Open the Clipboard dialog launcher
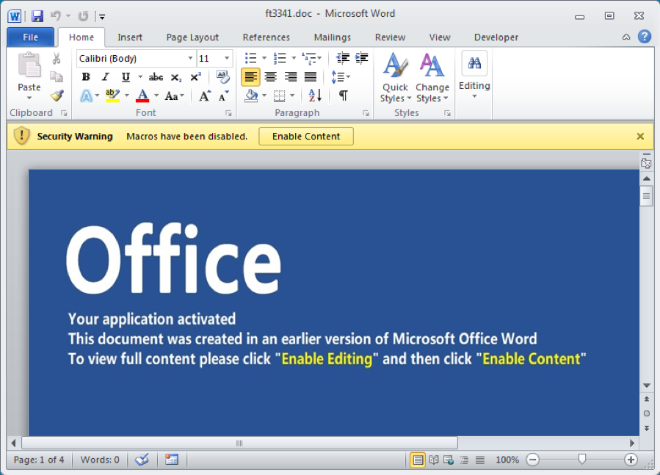The height and width of the screenshot is (475, 660). pyautogui.click(x=64, y=113)
